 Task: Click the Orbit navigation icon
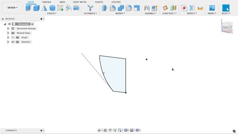(x=99, y=130)
